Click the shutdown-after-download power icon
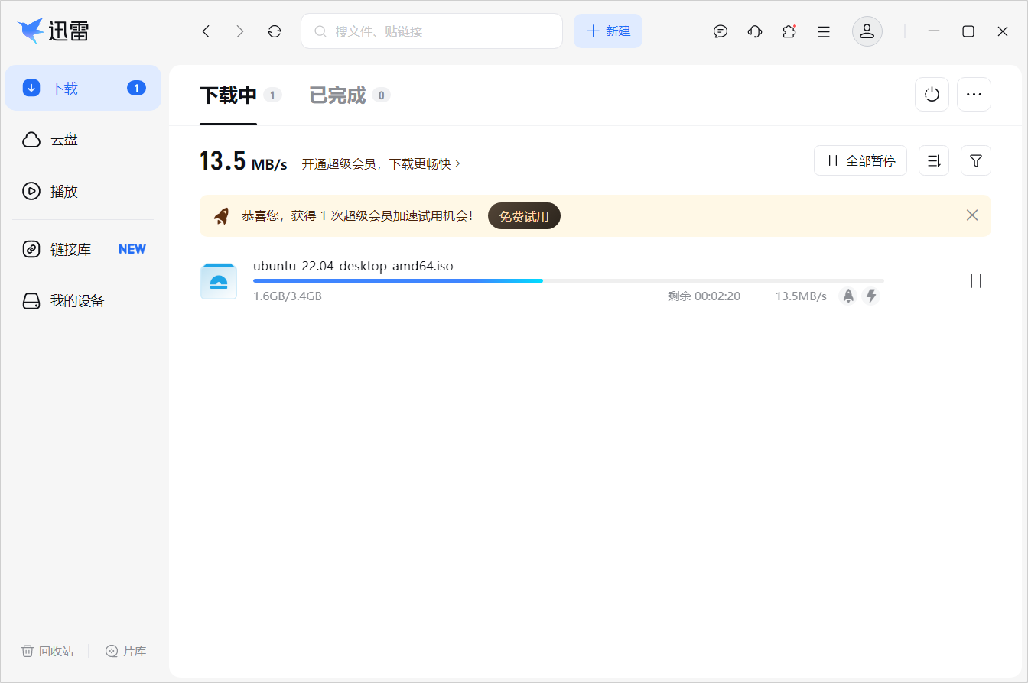Image resolution: width=1028 pixels, height=683 pixels. click(x=932, y=95)
